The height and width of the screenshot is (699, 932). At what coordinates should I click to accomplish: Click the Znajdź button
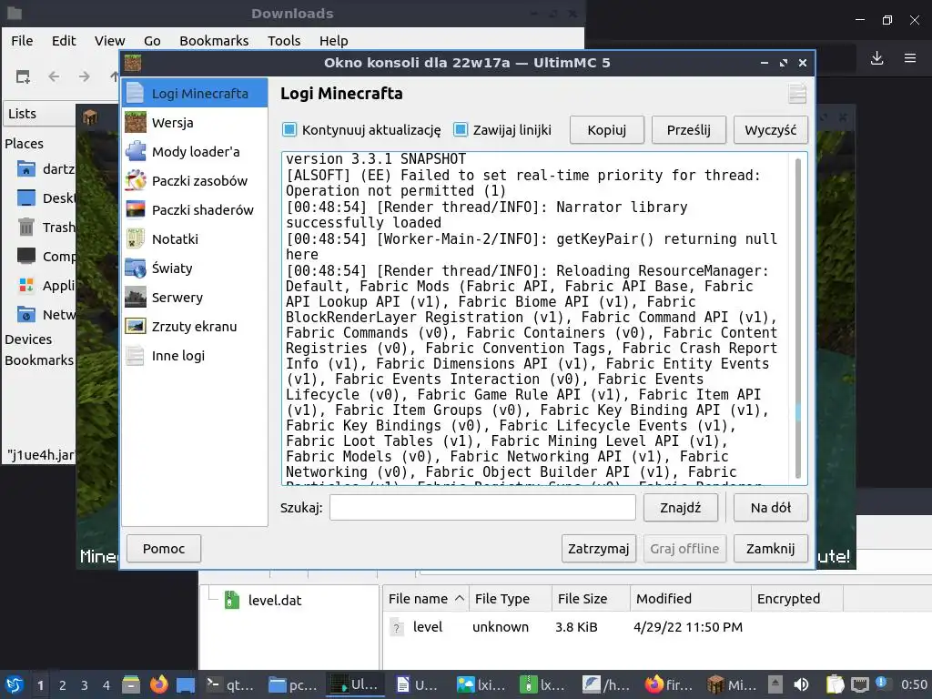coord(681,508)
